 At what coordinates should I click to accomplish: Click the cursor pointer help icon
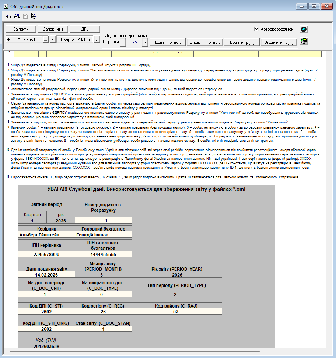(x=34, y=16)
